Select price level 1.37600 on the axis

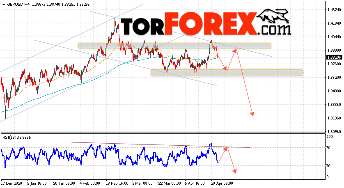[334, 64]
